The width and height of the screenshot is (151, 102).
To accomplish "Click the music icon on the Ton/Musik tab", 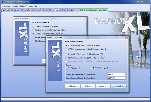I will tap(28, 10).
